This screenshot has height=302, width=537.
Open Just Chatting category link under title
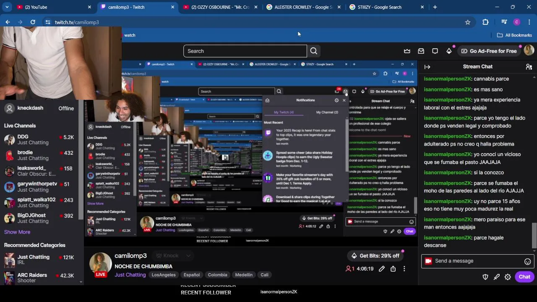tap(130, 275)
